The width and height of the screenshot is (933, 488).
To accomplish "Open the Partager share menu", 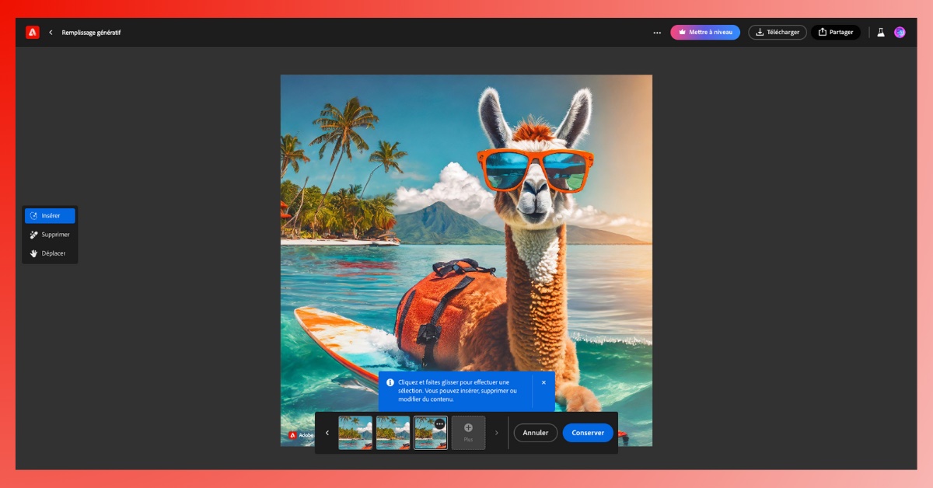I will [x=836, y=33].
